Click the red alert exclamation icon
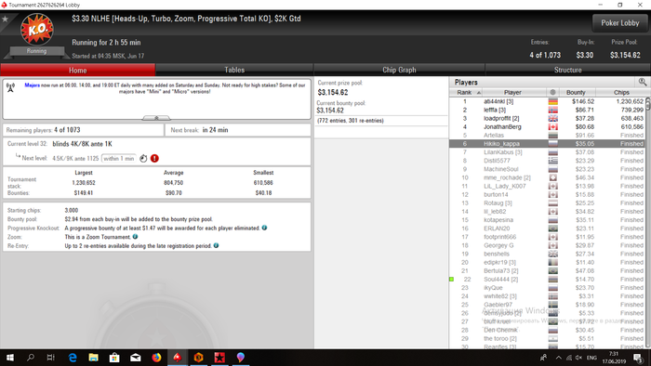 pyautogui.click(x=154, y=158)
